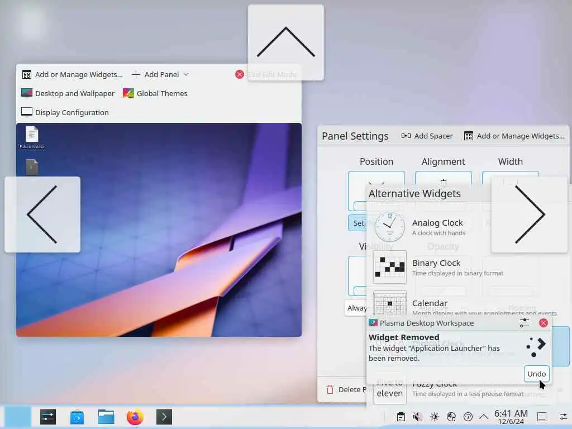This screenshot has height=429, width=572.
Task: Open Global Themes settings
Action: pyautogui.click(x=155, y=93)
